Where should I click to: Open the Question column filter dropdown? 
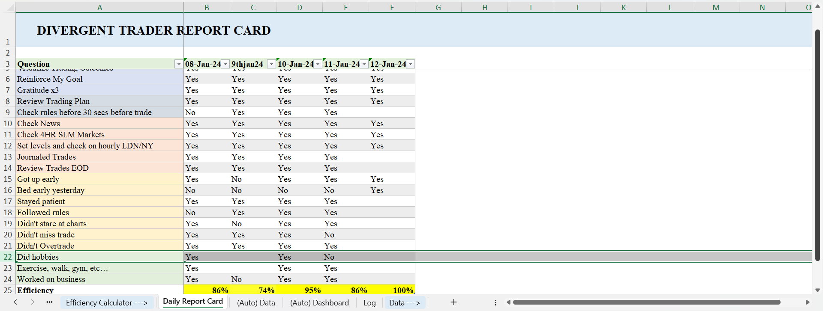(x=179, y=64)
